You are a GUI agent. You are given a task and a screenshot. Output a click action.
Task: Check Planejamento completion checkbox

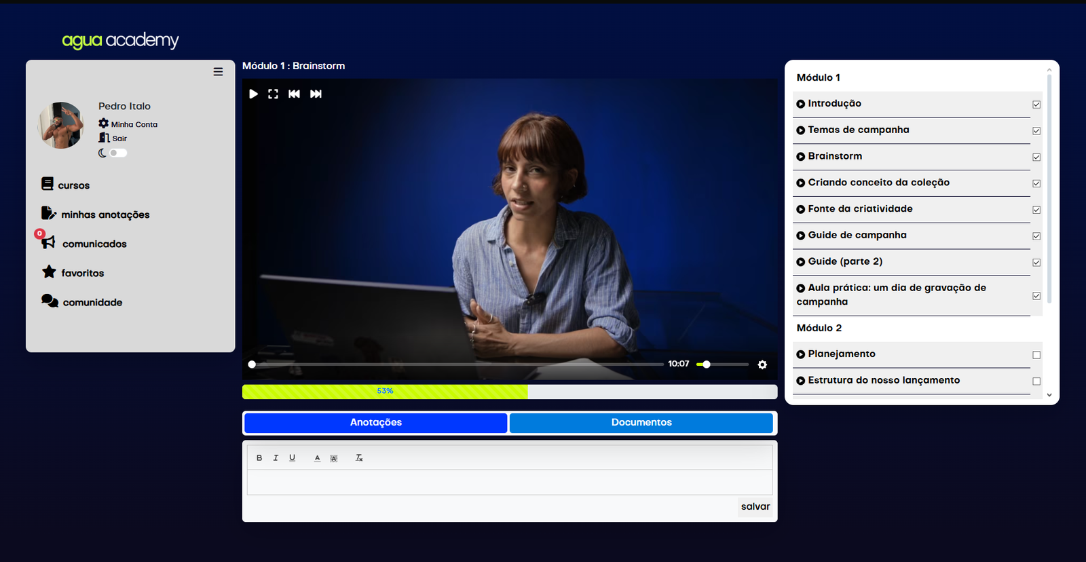point(1036,355)
